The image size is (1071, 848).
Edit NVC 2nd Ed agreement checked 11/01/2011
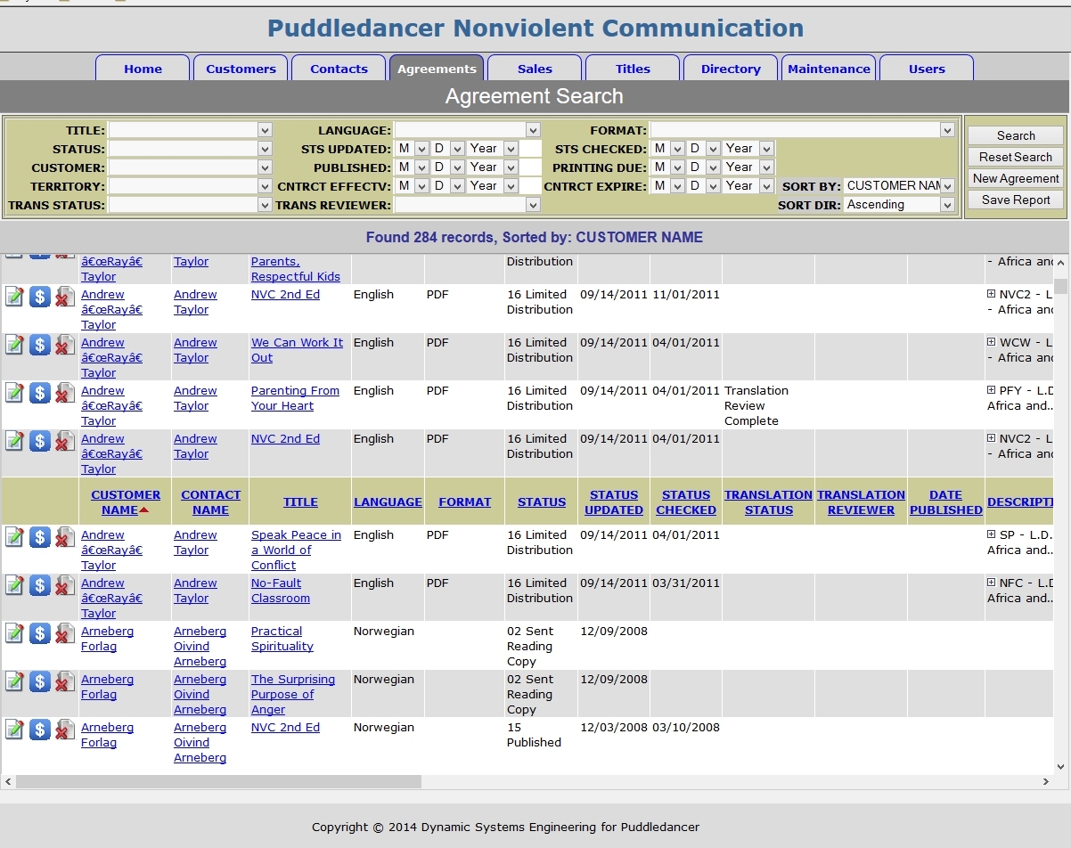(x=14, y=297)
